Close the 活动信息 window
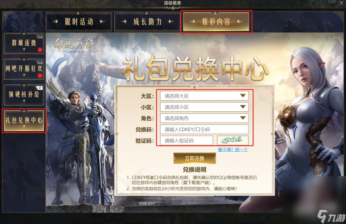This screenshot has width=346, height=224. 341,3
